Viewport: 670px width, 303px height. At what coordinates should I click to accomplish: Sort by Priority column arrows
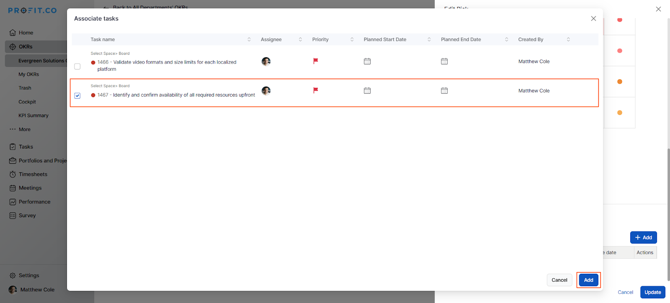pyautogui.click(x=352, y=39)
